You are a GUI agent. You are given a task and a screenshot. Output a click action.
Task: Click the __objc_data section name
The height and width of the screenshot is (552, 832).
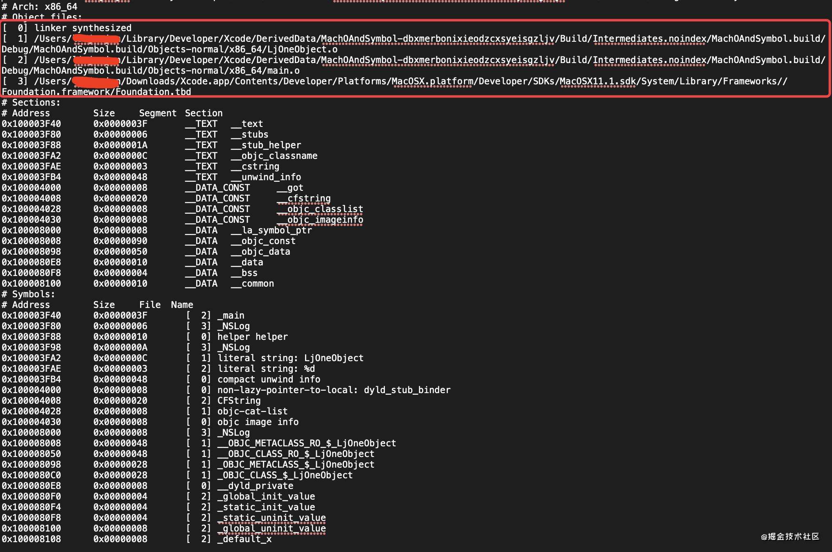260,251
